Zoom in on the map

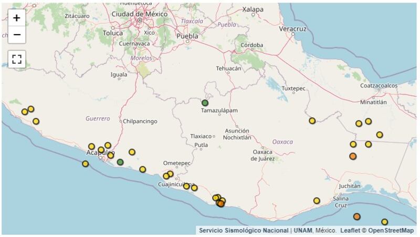tap(17, 18)
